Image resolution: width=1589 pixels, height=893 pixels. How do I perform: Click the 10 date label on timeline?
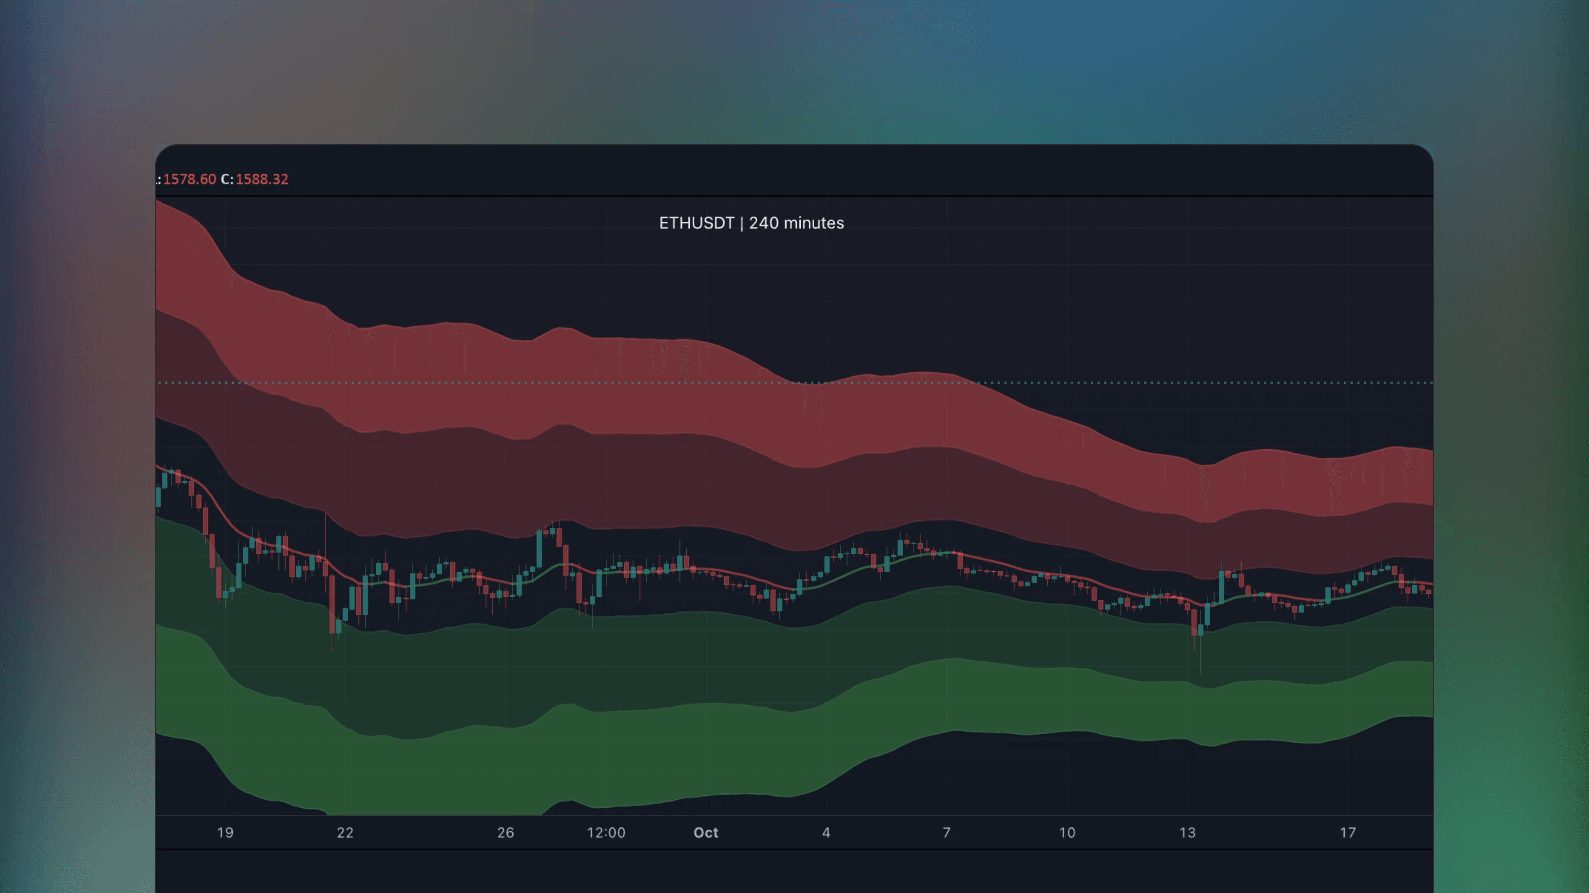1066,832
